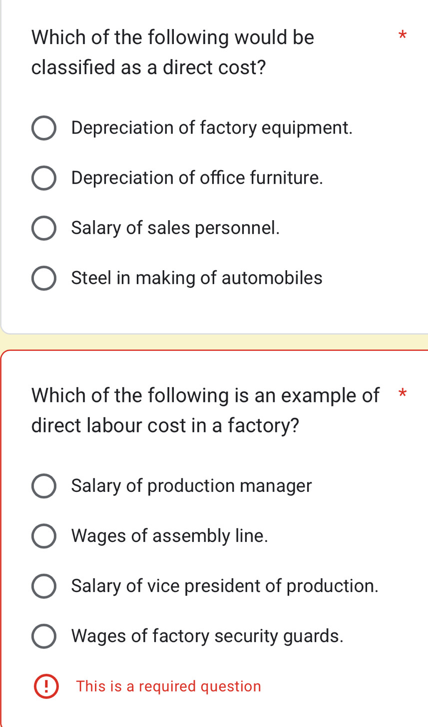
Task: Click the direct labour cost question heading
Action: (x=205, y=410)
